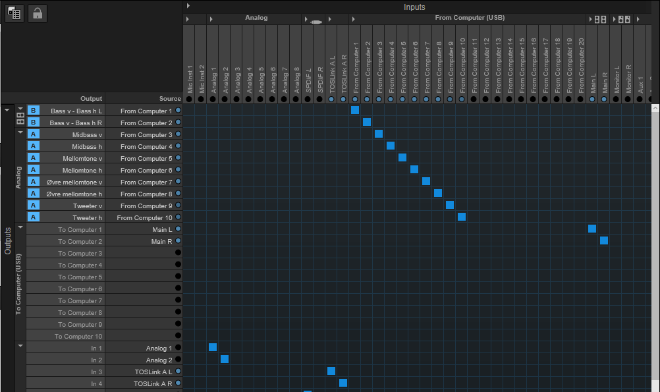Collapse the Inputs section with its top arrow
The height and width of the screenshot is (392, 660).
(x=188, y=6)
